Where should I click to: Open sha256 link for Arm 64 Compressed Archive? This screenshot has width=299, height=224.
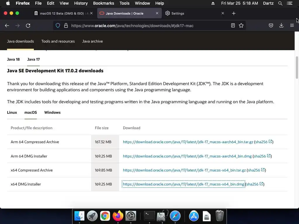pyautogui.click(x=264, y=142)
